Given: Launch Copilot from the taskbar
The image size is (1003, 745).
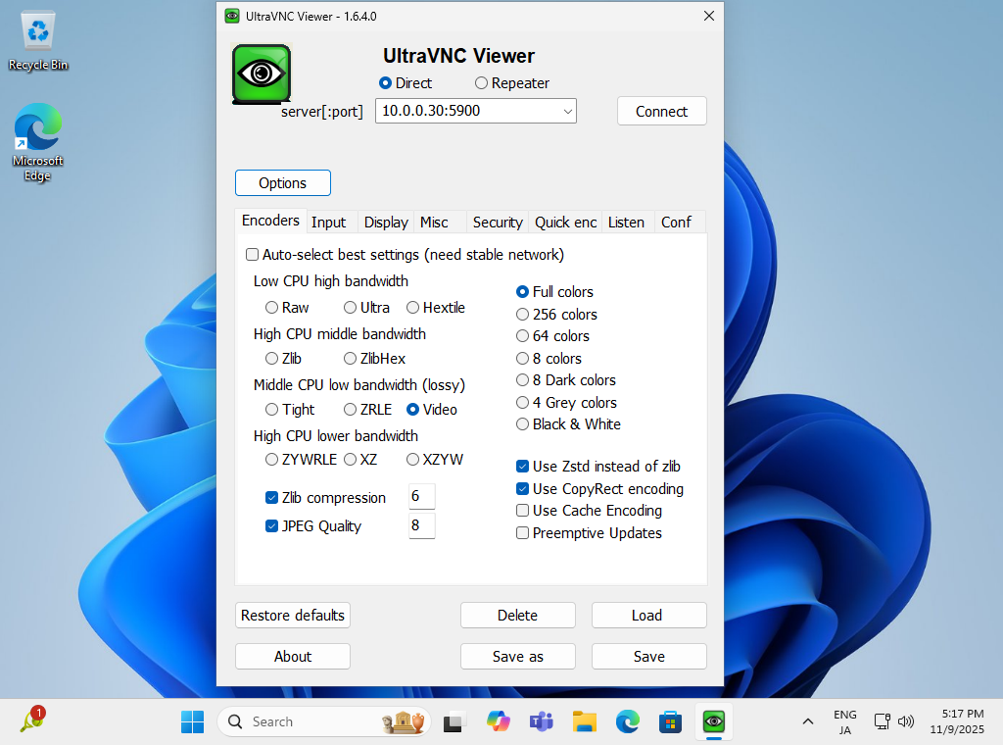Looking at the screenshot, I should (499, 721).
